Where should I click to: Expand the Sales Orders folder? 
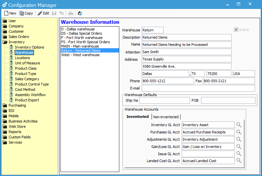tap(5, 37)
